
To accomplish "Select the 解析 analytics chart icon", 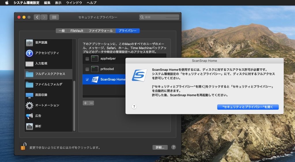I will click(x=29, y=126).
